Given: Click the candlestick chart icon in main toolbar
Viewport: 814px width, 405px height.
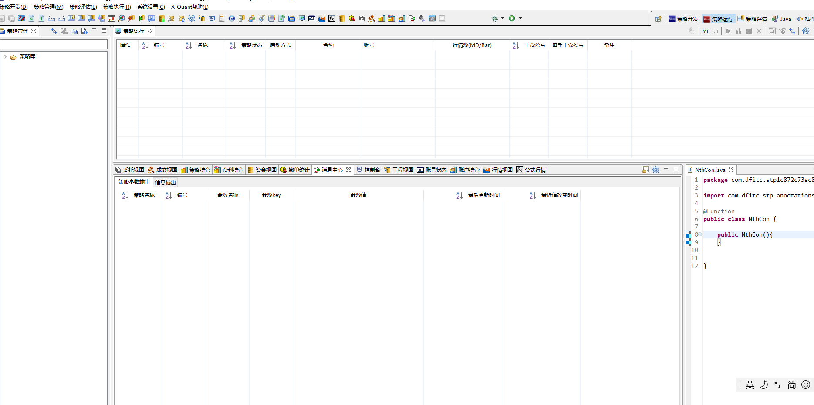Looking at the screenshot, I should pos(111,18).
